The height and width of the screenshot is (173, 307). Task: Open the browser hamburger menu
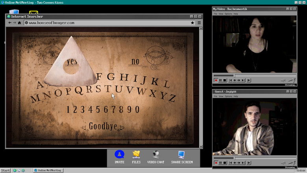pos(199,23)
